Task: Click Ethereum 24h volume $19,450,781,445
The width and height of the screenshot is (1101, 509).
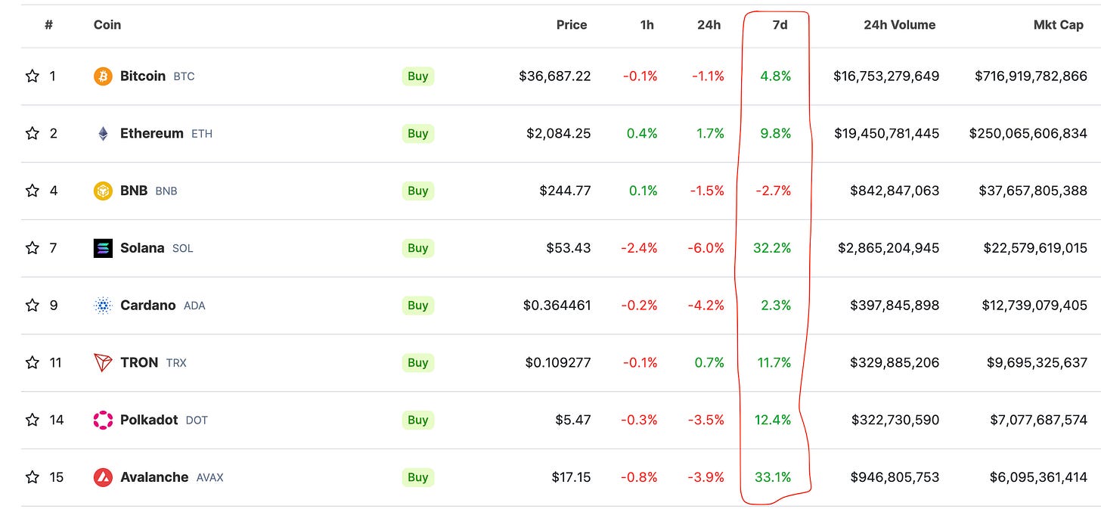Action: coord(887,134)
